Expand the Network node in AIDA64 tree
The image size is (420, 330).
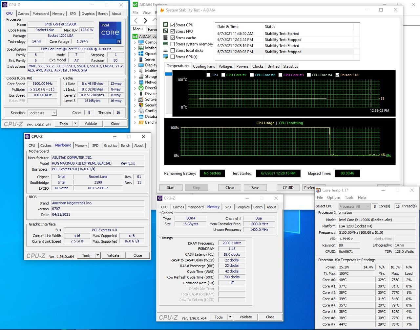135,82
